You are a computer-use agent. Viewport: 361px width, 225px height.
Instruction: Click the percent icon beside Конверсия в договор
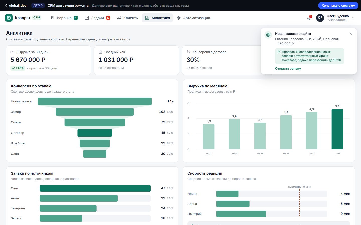(x=188, y=52)
